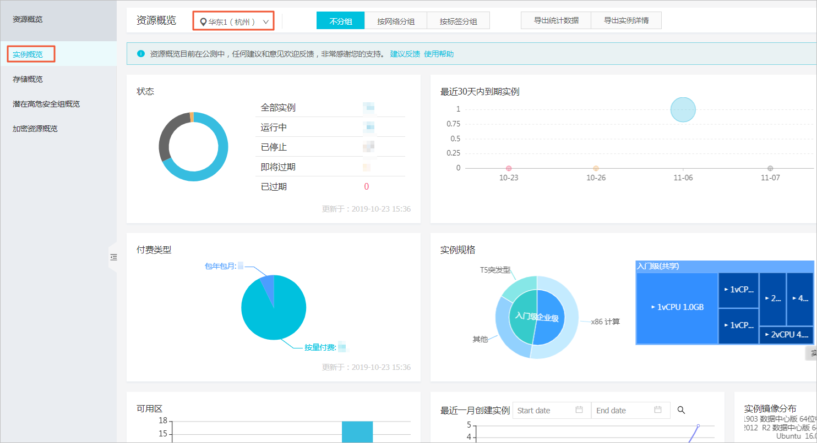Click the 其他 donut label
The image size is (817, 443).
[480, 339]
